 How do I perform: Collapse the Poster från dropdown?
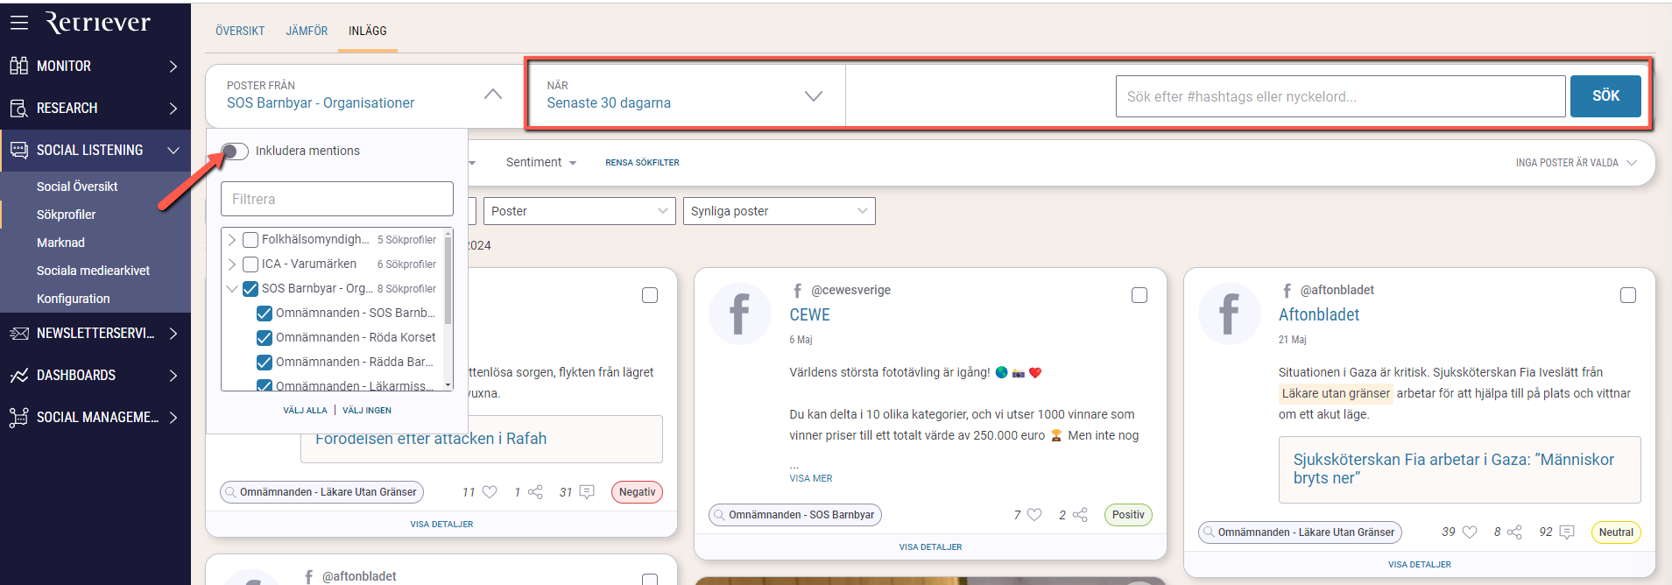click(x=493, y=95)
